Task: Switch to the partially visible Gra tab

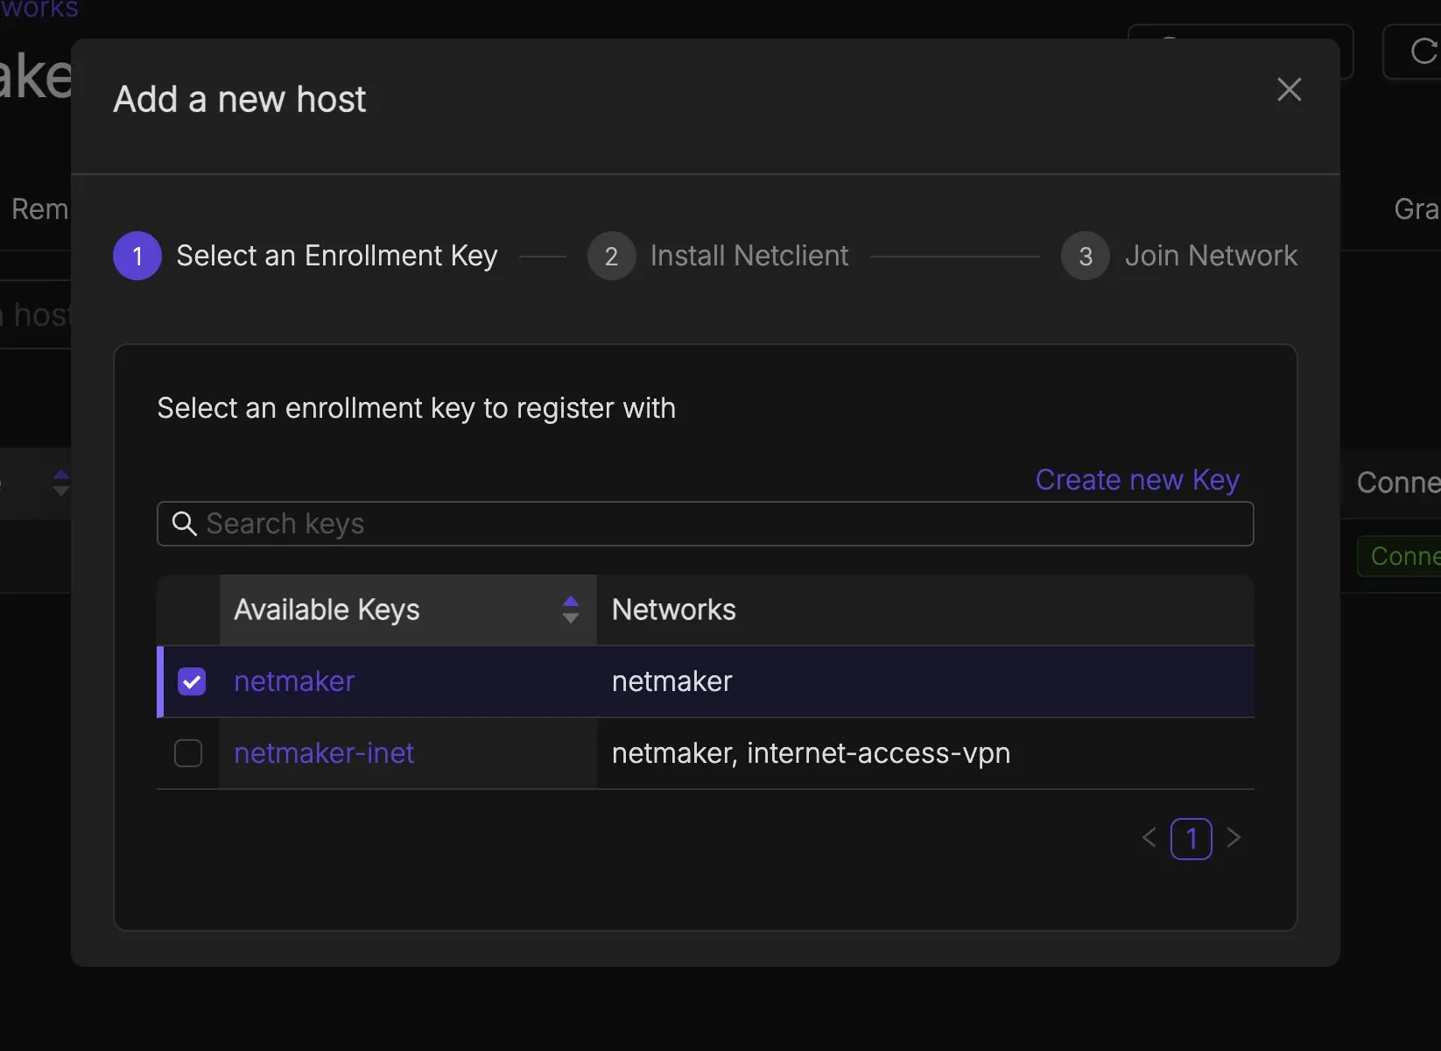Action: [x=1415, y=209]
